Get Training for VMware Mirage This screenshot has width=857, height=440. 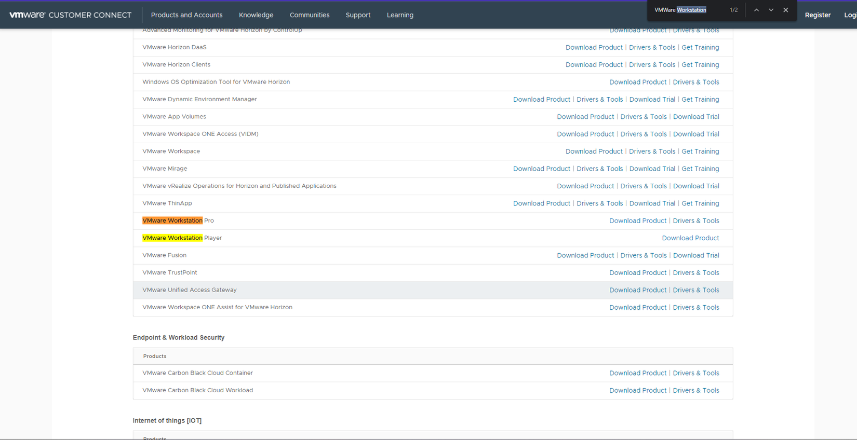pyautogui.click(x=700, y=169)
